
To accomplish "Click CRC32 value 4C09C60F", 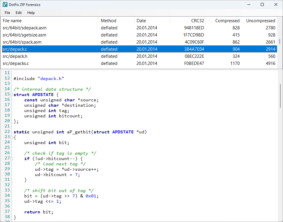I will coord(194,42).
